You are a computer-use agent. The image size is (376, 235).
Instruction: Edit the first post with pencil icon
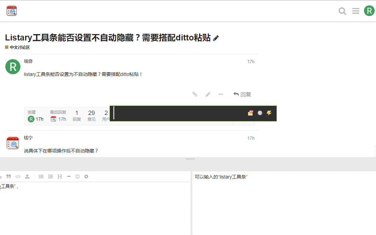pyautogui.click(x=208, y=94)
